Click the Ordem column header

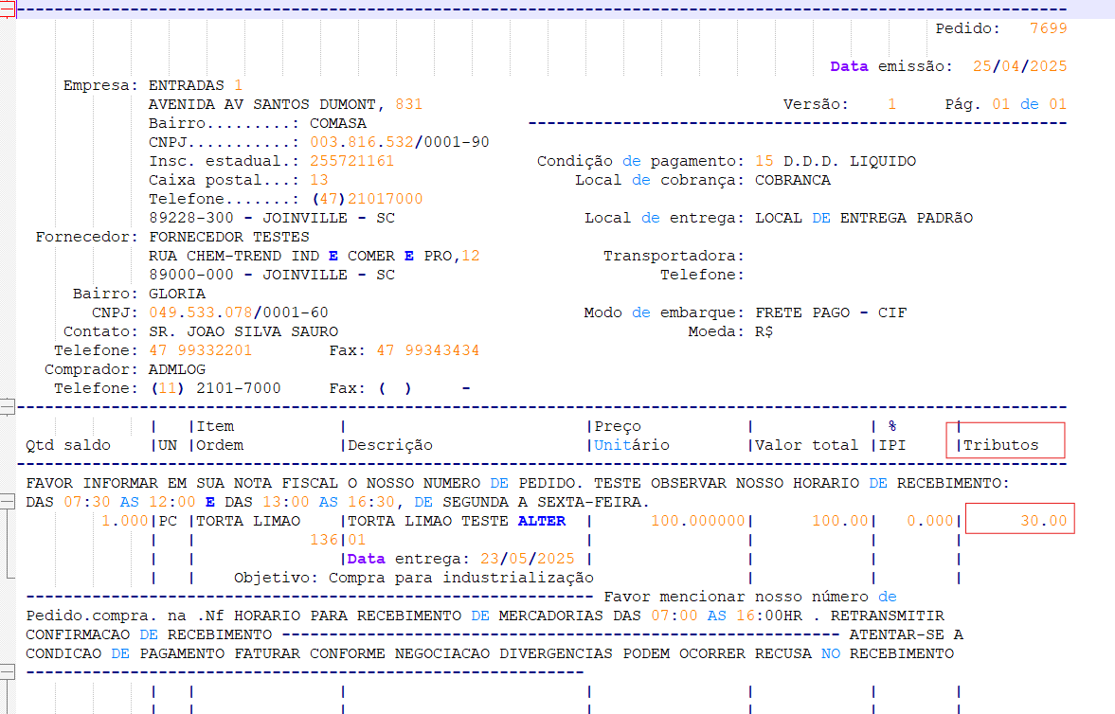coord(220,446)
